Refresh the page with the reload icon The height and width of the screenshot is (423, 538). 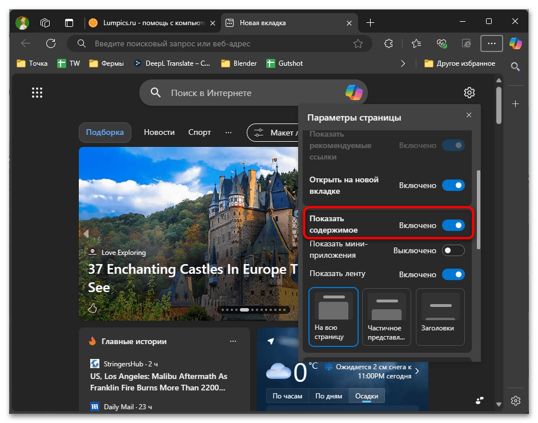click(x=51, y=43)
